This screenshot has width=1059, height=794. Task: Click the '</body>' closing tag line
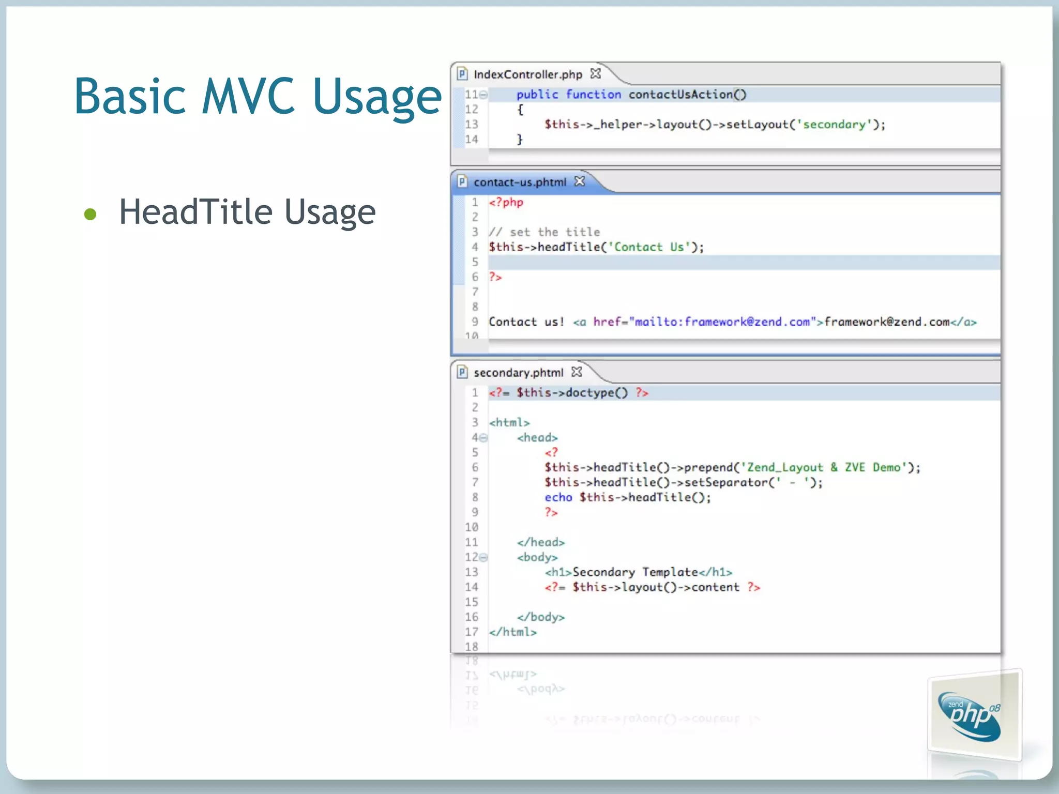click(x=541, y=617)
